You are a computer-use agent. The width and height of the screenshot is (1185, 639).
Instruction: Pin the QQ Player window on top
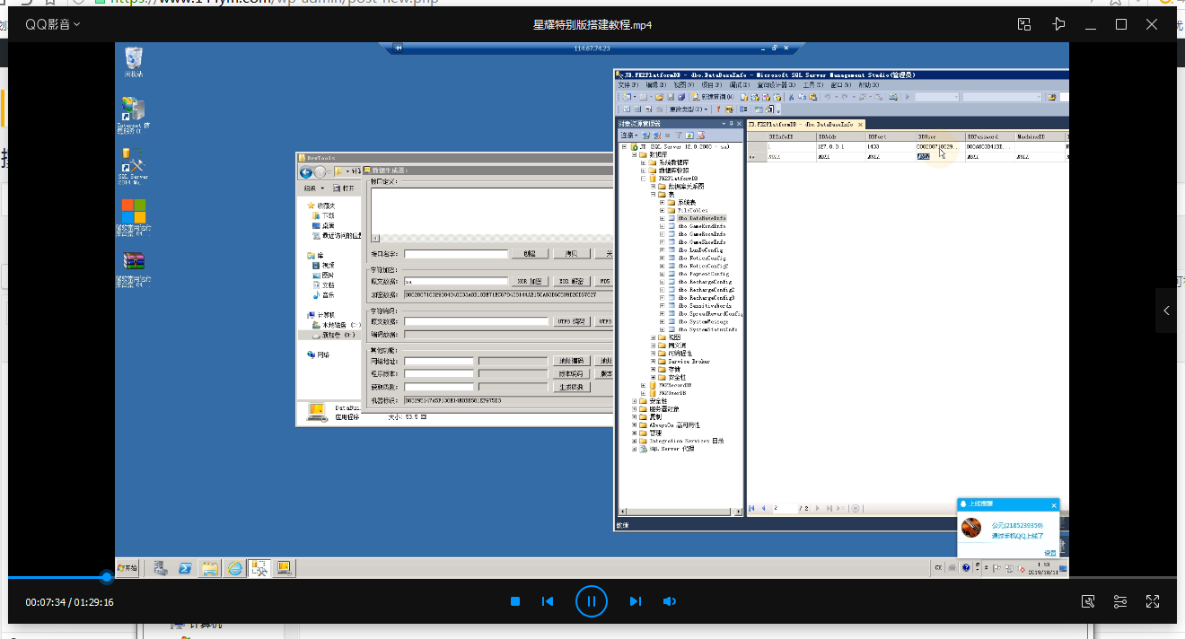1058,24
